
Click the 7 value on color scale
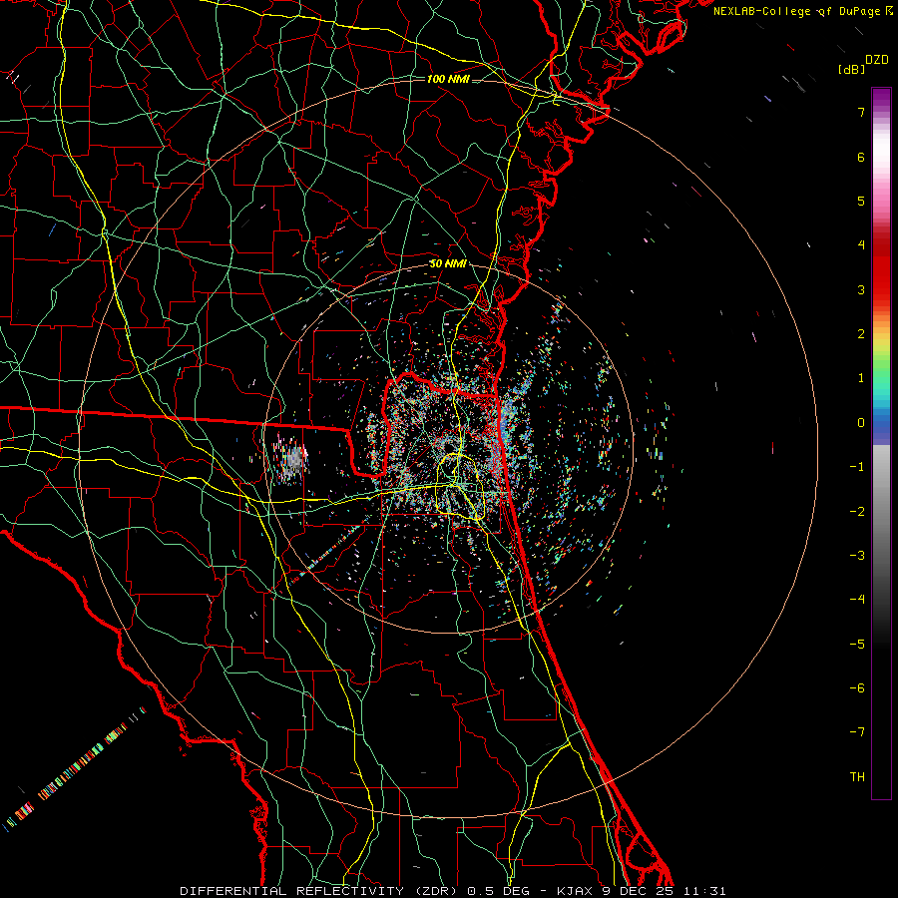pos(861,112)
